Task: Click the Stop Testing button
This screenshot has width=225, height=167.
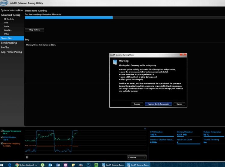Action: tap(34, 30)
